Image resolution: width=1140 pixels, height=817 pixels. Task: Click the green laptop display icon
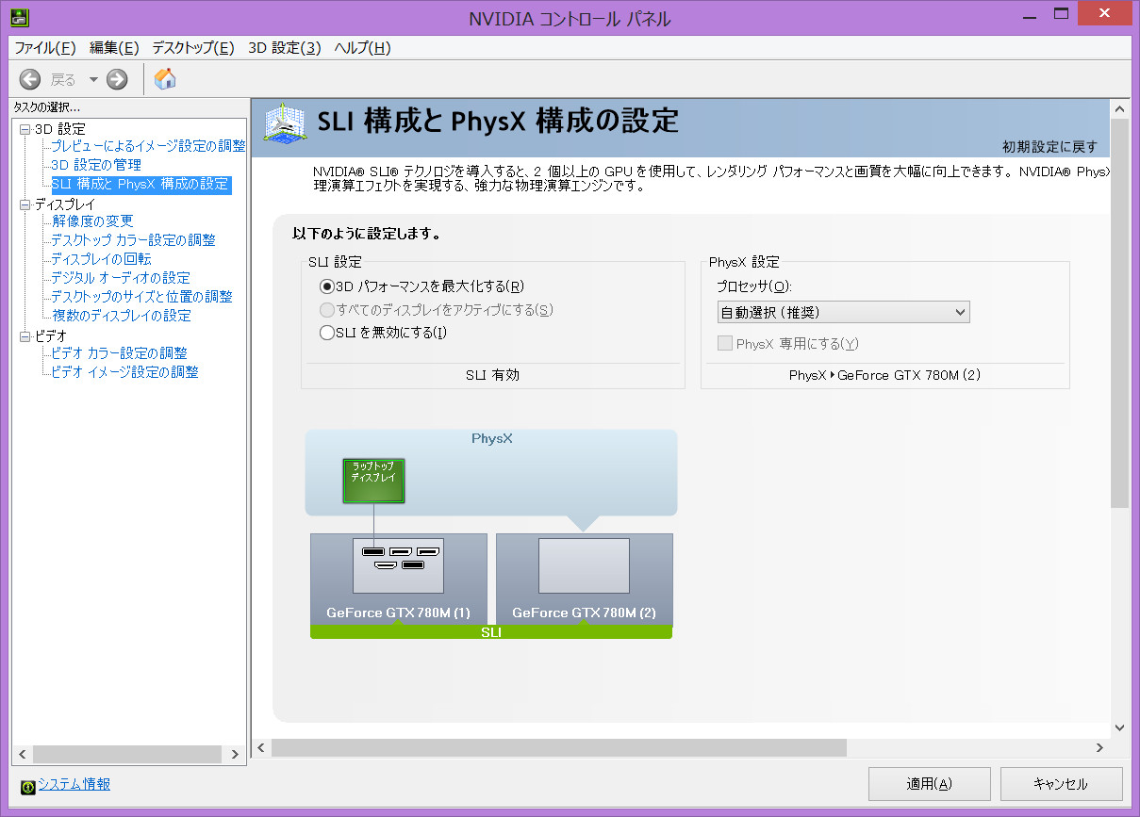373,481
